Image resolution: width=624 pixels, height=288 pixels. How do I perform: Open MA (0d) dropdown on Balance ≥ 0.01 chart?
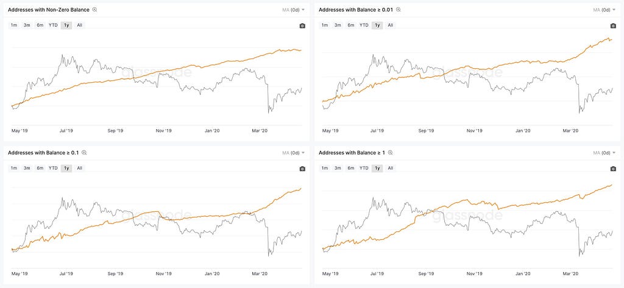(603, 10)
